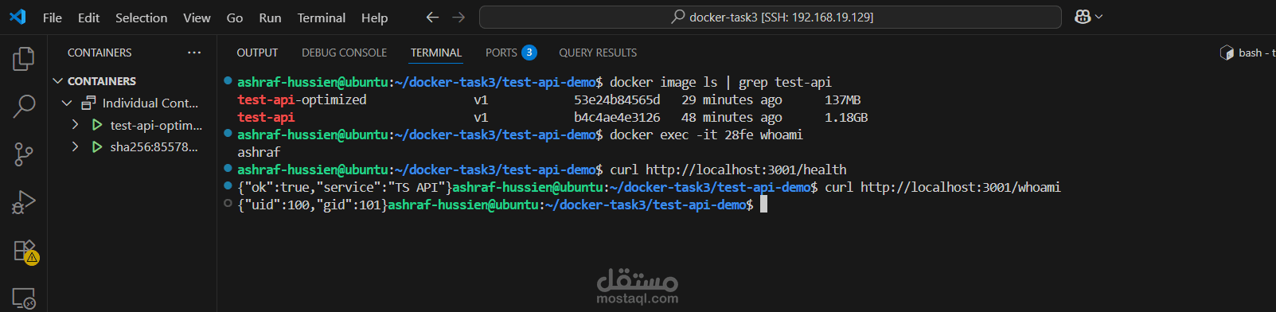Click the curl localhost:3001/health command
Screen dimensions: 1276x312
pos(728,170)
